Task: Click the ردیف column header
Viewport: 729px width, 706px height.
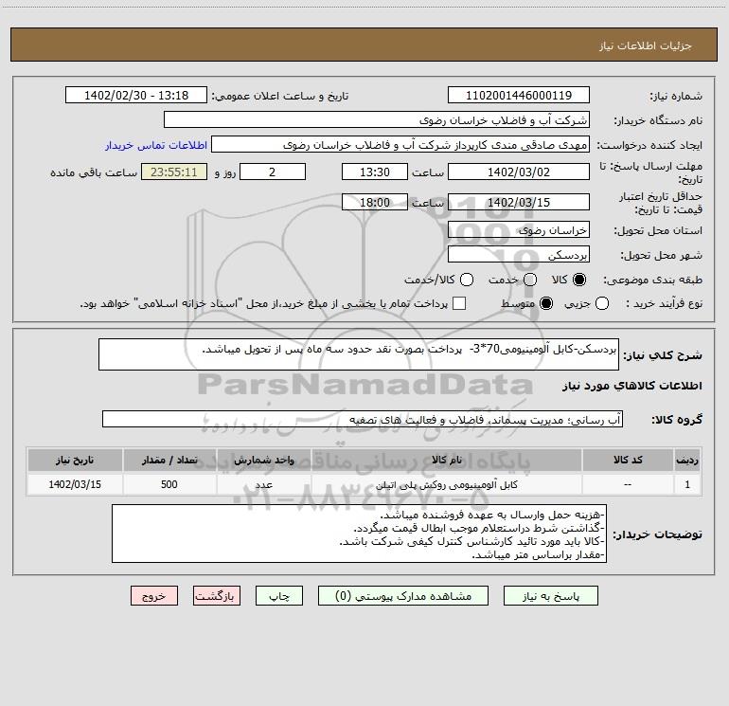Action: click(x=687, y=461)
